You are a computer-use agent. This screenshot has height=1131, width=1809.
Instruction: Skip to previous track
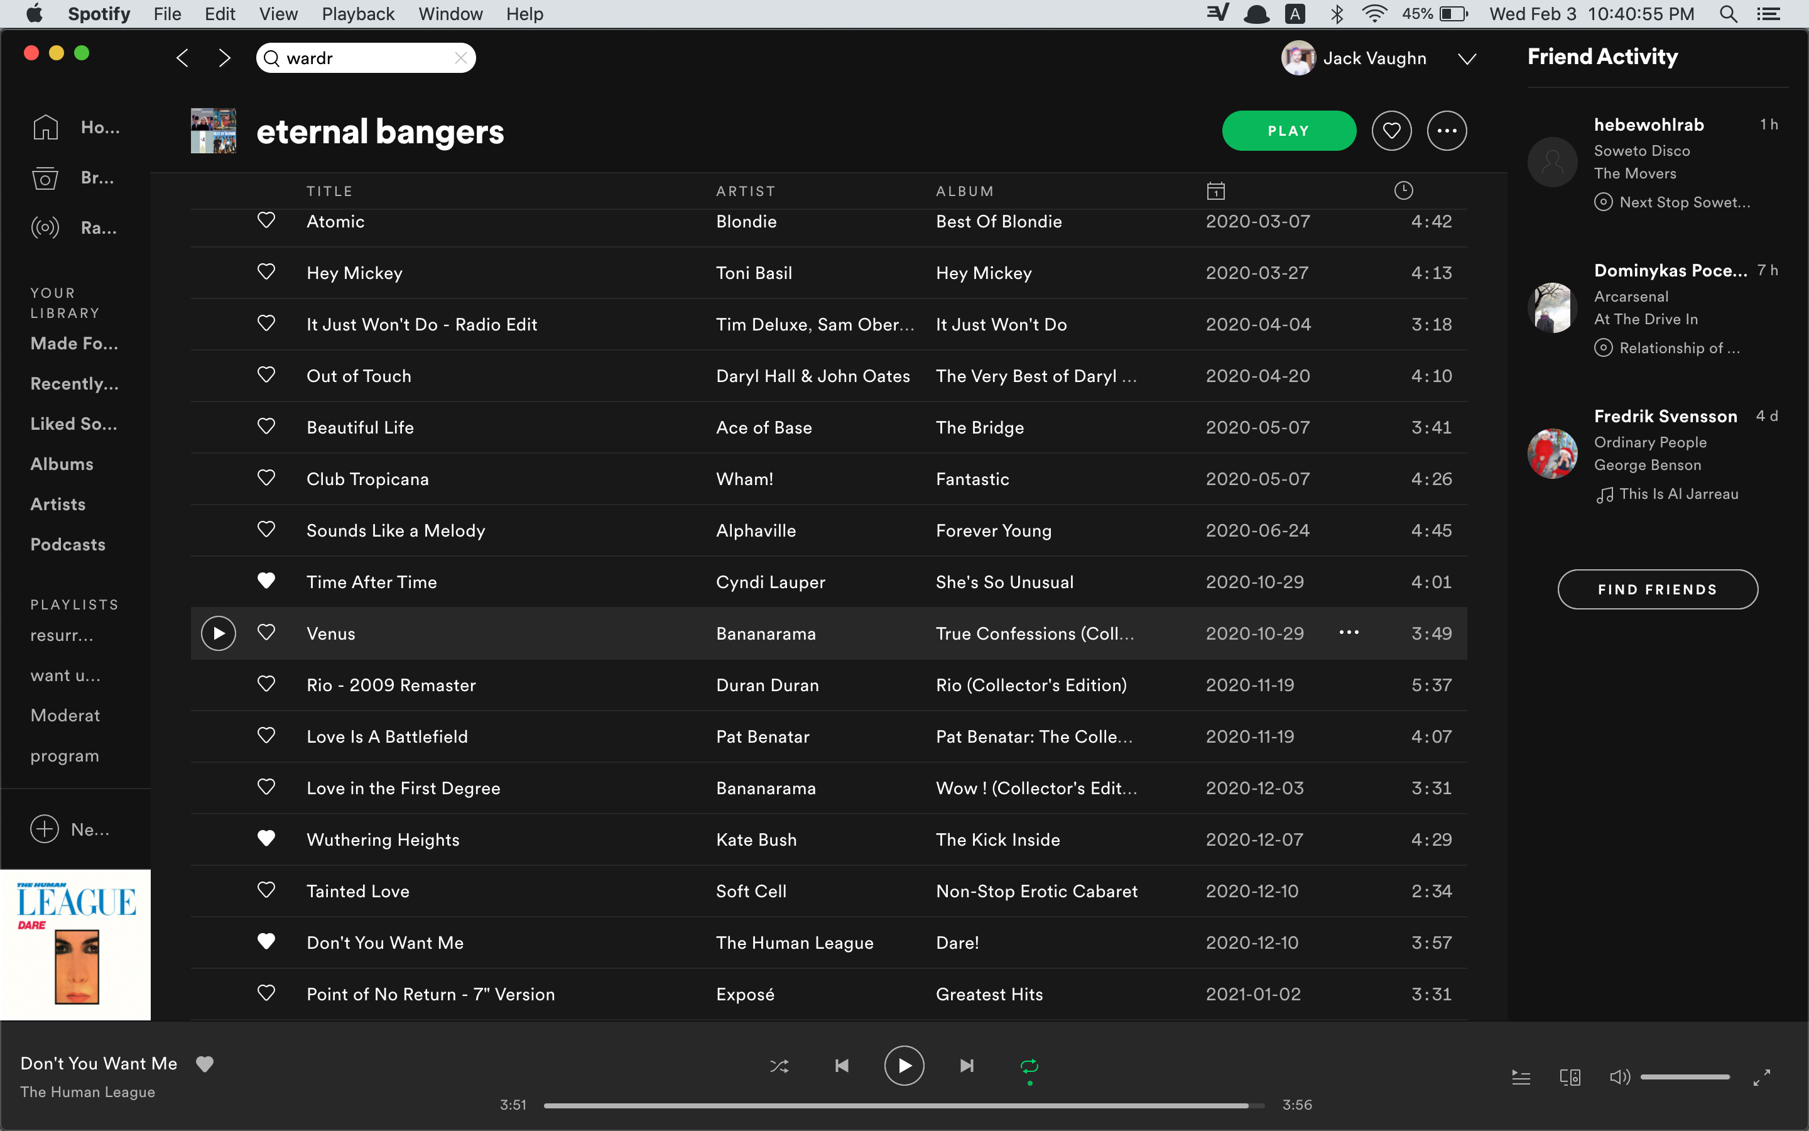click(842, 1066)
